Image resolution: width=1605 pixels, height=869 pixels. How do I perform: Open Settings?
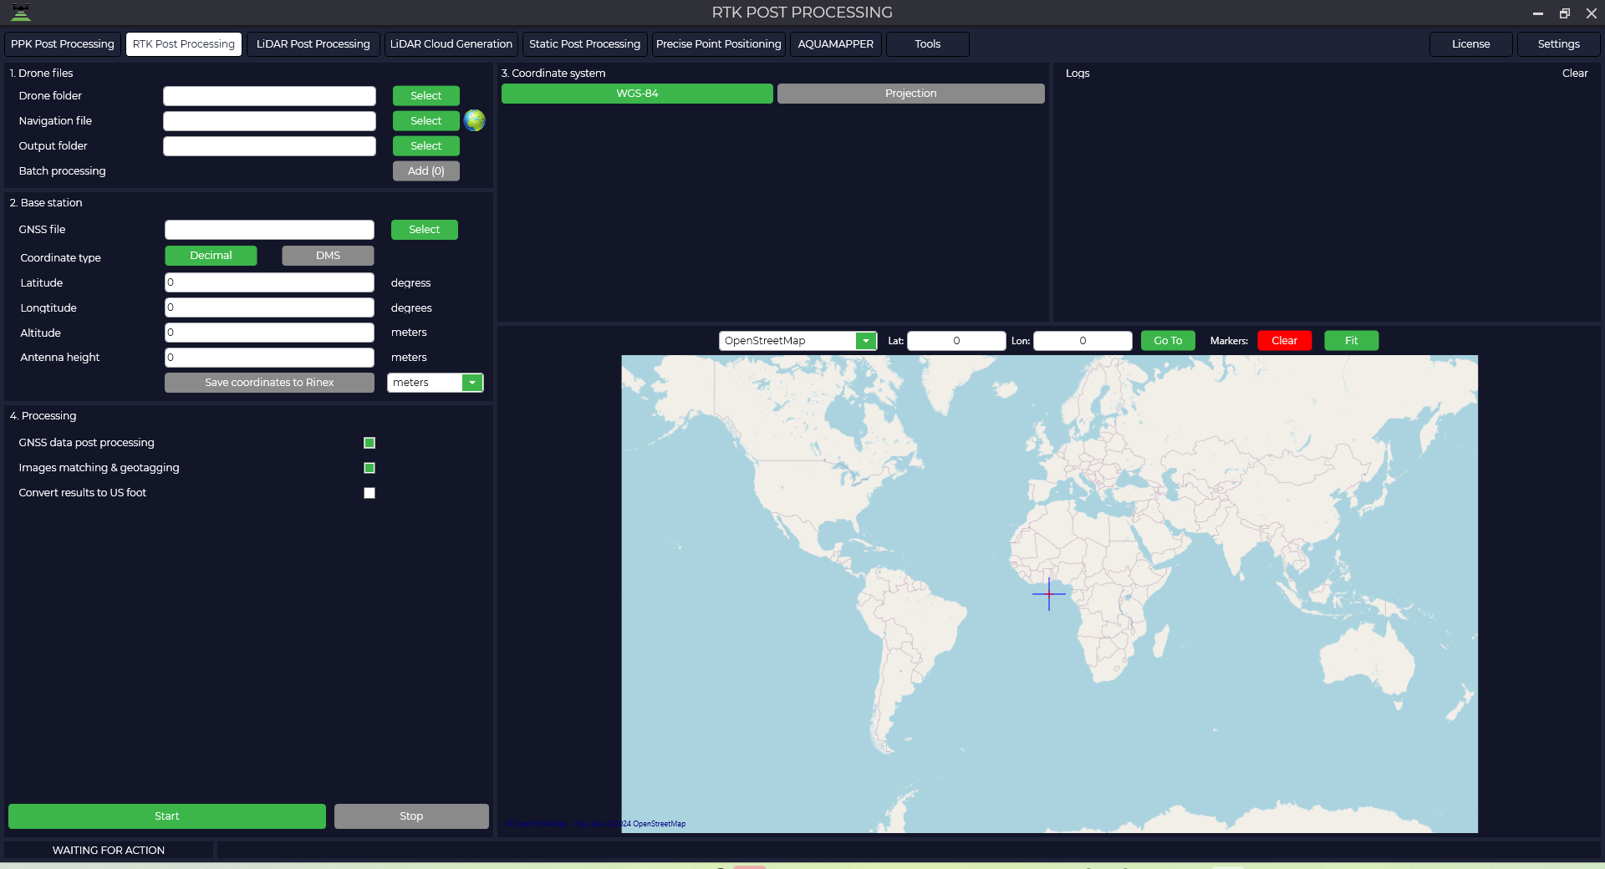click(x=1559, y=44)
